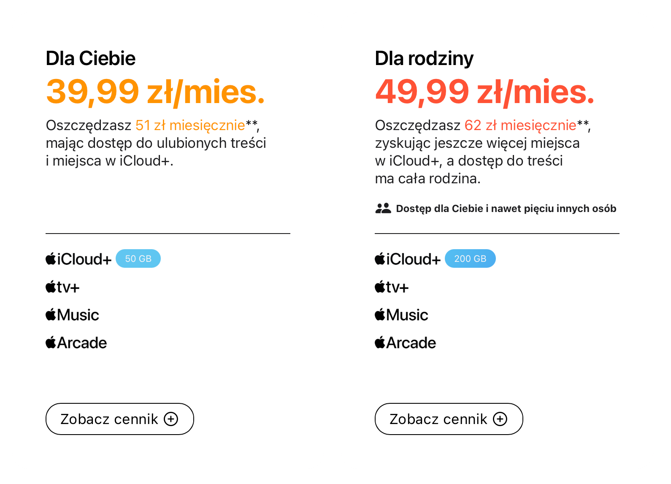Screen dimensions: 671x484
Task: Click the iCloud+ logo in Dla rodziny plan
Action: [408, 259]
